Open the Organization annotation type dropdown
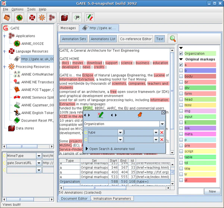The height and width of the screenshot is (208, 224). [x=162, y=124]
